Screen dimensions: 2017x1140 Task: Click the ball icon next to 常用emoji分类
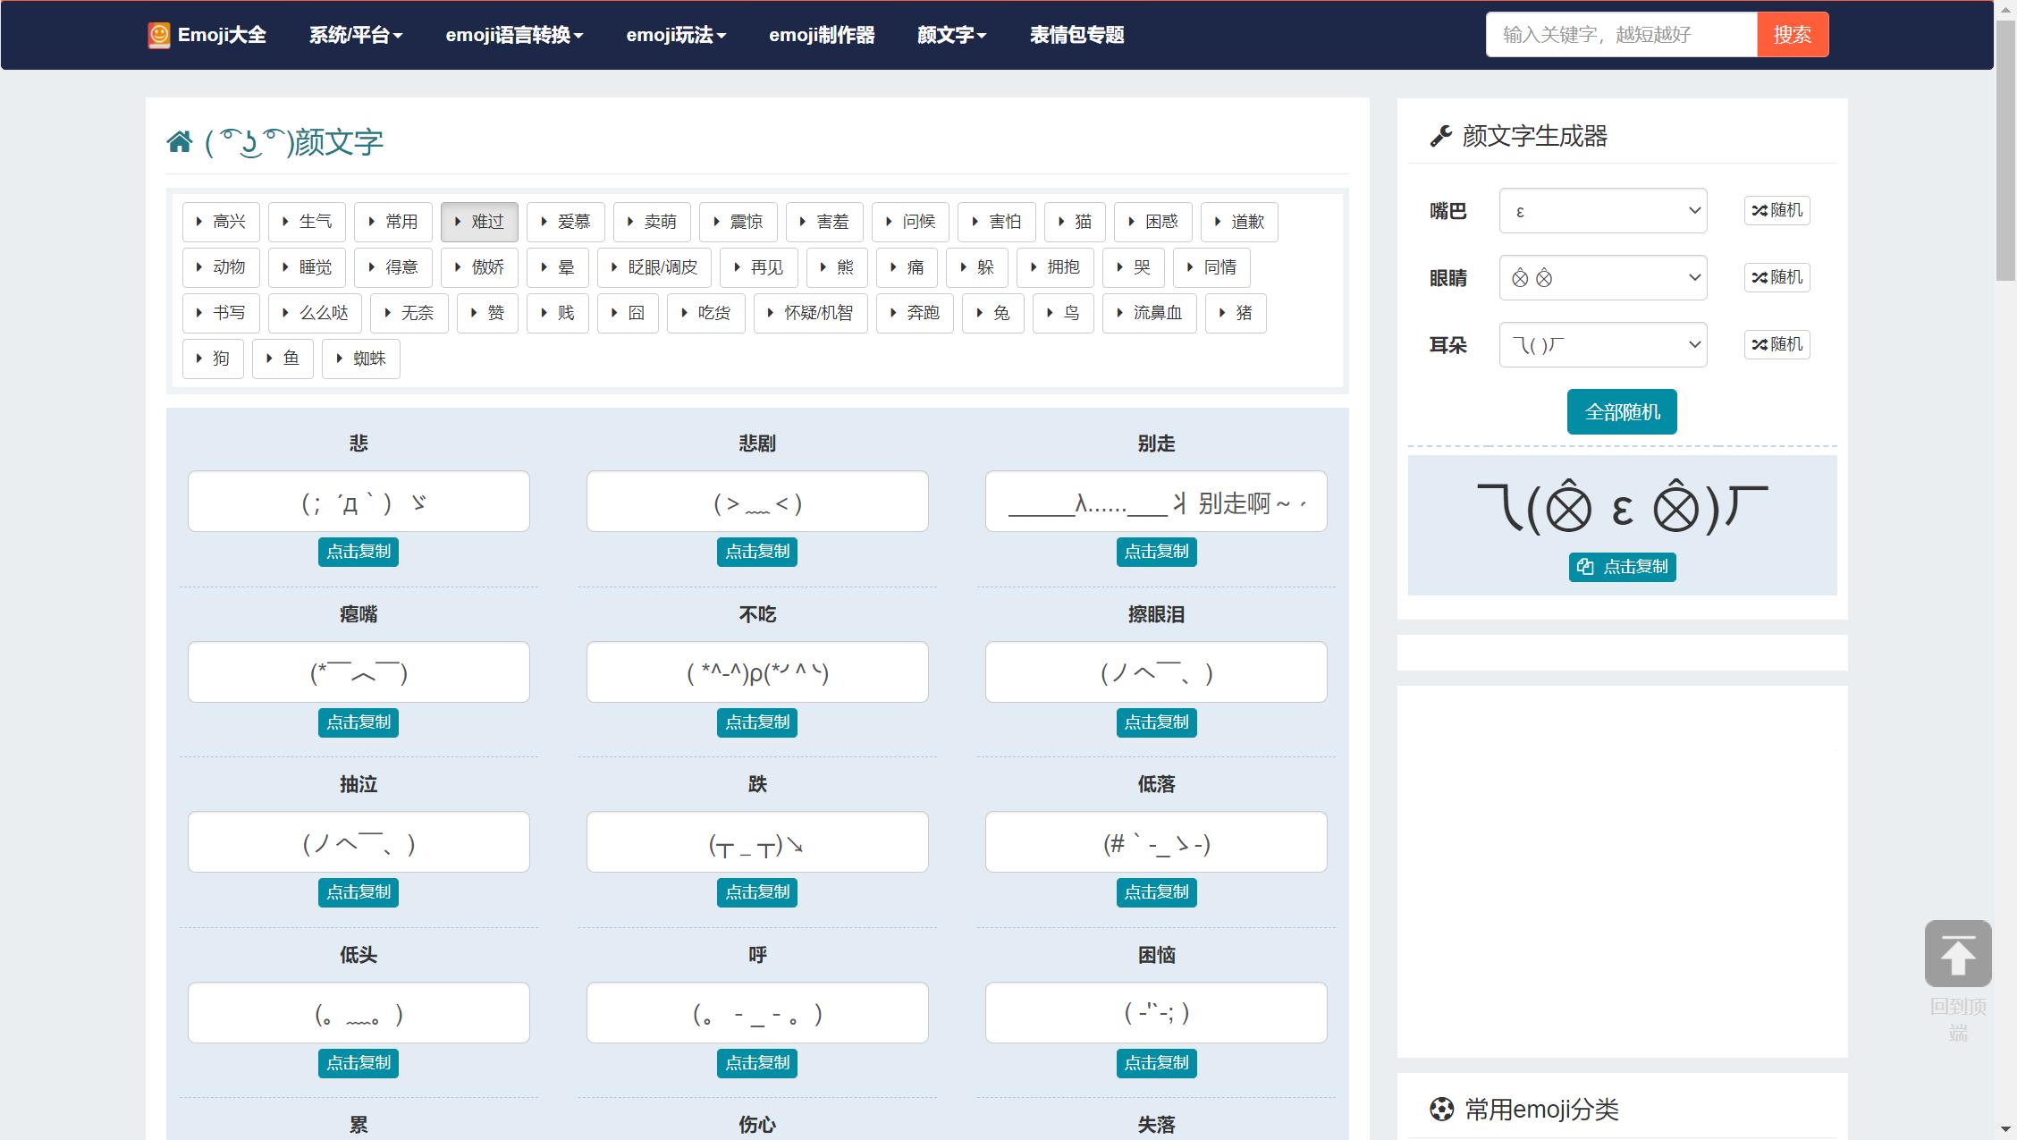tap(1441, 1110)
